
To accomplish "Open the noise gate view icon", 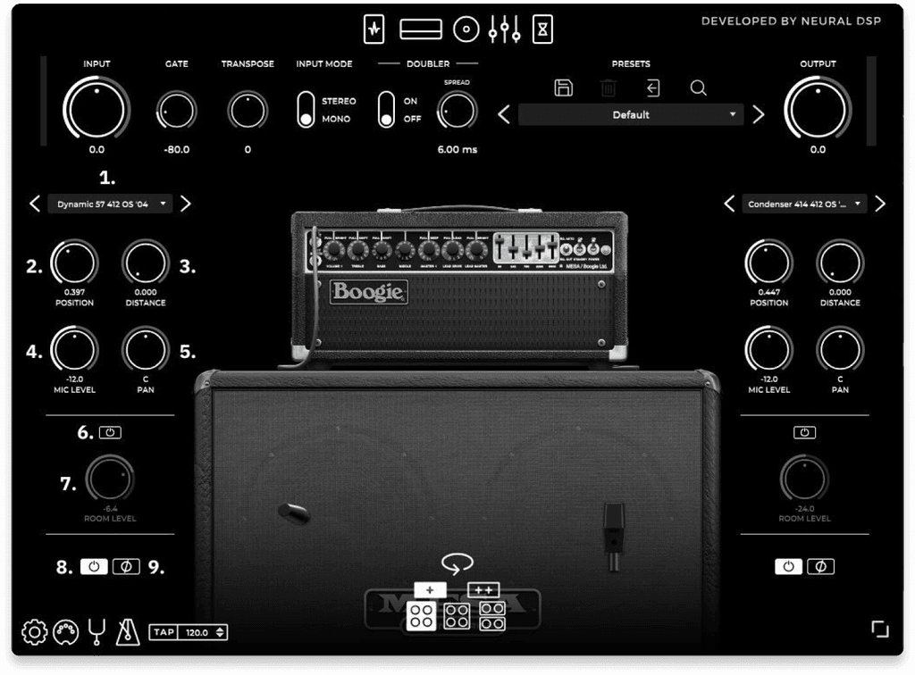I will (374, 29).
